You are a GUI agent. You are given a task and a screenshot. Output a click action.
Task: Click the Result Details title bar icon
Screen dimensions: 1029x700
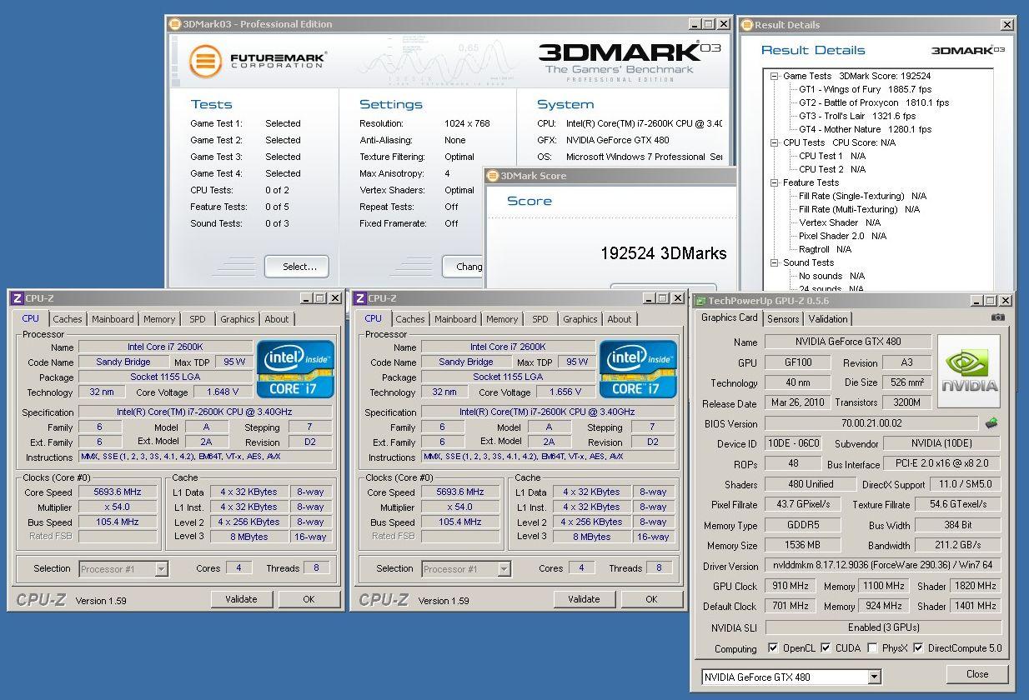[746, 25]
